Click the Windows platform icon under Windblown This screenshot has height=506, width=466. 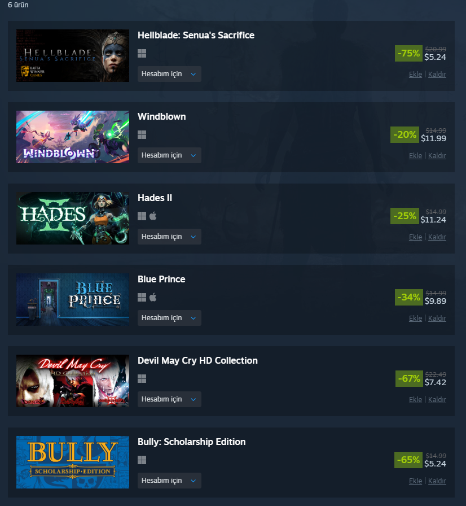click(142, 135)
